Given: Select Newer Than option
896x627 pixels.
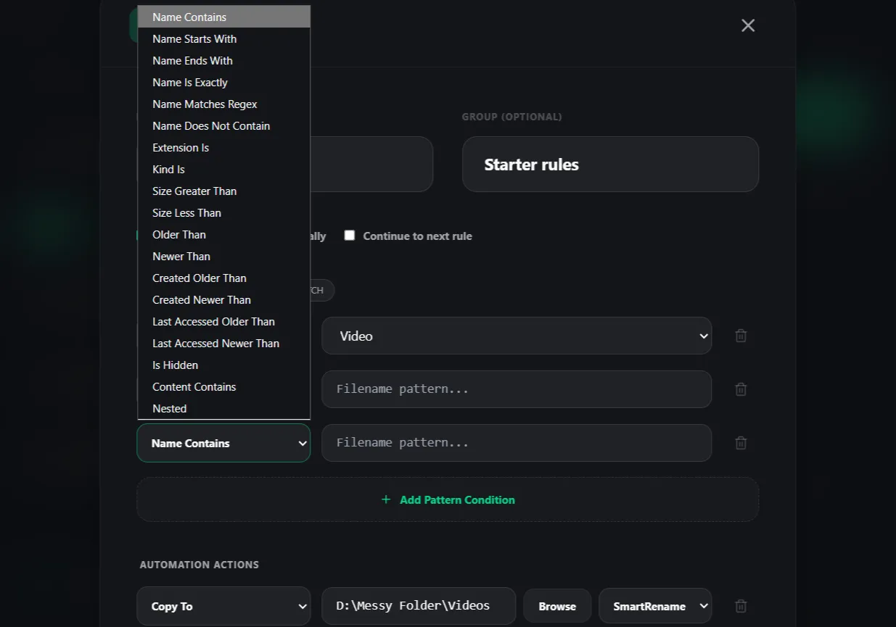Looking at the screenshot, I should 223,256.
